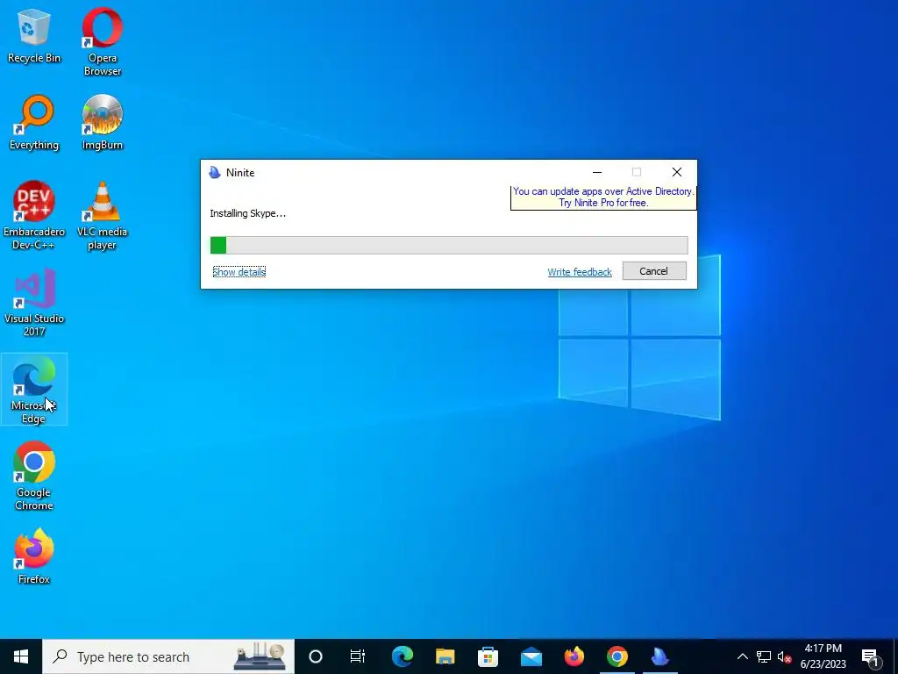Screen dimensions: 898x674
Task: Open Microsoft Store from the taskbar
Action: (x=488, y=656)
